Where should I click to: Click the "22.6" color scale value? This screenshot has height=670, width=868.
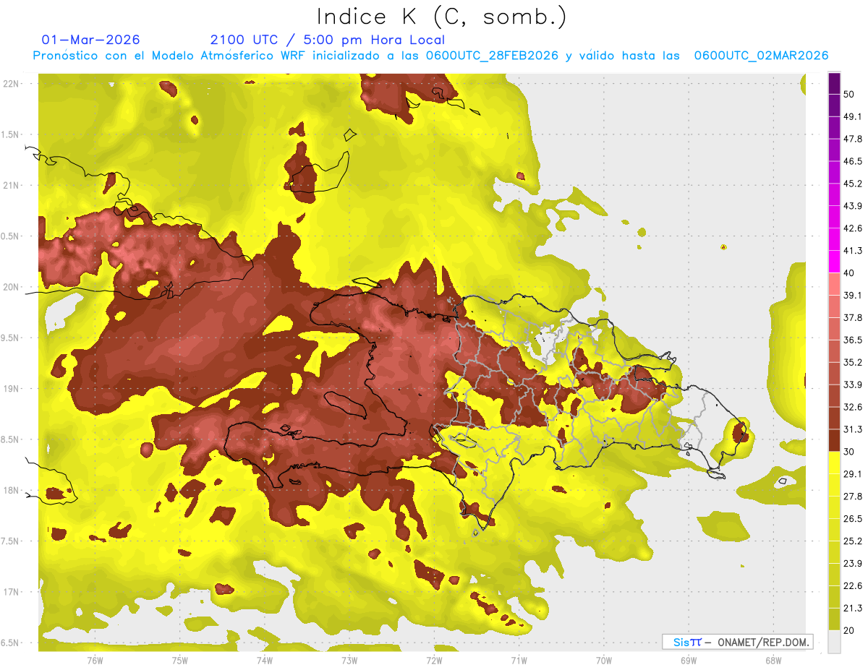tap(853, 586)
